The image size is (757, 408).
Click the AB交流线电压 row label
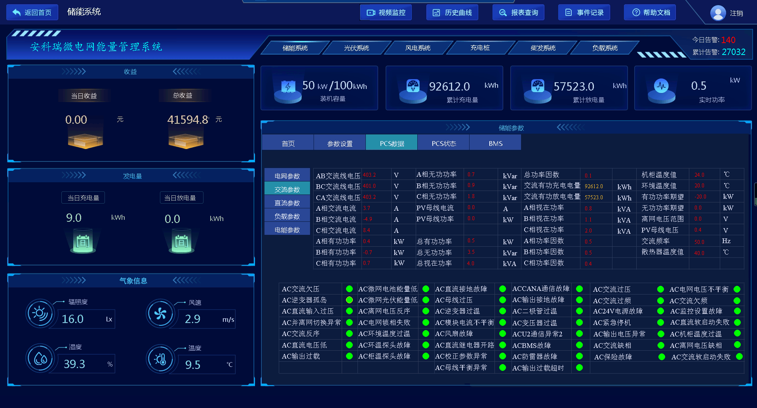pyautogui.click(x=338, y=176)
